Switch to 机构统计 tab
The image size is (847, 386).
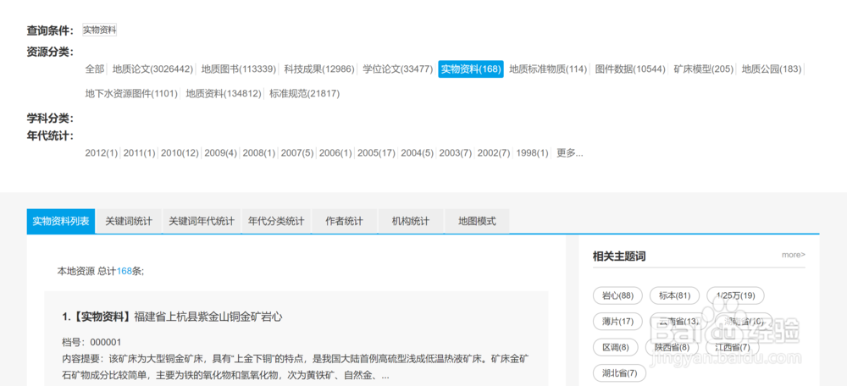coord(411,221)
